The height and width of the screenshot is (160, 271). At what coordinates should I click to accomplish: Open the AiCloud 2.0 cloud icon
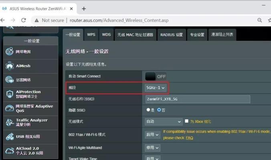coord(10,150)
